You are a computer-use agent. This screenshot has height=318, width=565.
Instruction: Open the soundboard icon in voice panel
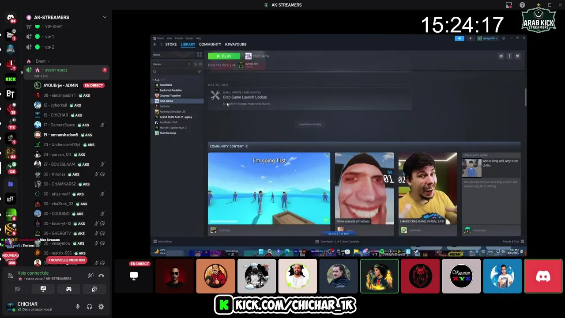click(94, 289)
